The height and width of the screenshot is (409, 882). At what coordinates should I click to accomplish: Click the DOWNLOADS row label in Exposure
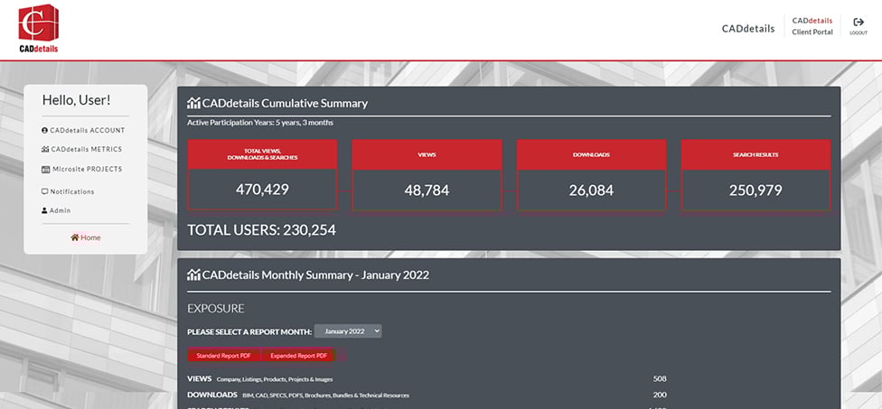(x=212, y=395)
